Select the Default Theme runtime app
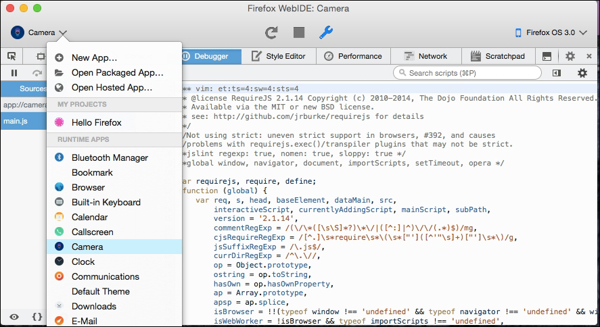This screenshot has width=600, height=327. tap(114, 291)
